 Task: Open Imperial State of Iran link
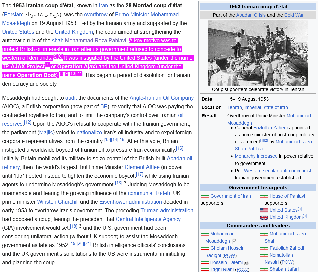[266, 108]
